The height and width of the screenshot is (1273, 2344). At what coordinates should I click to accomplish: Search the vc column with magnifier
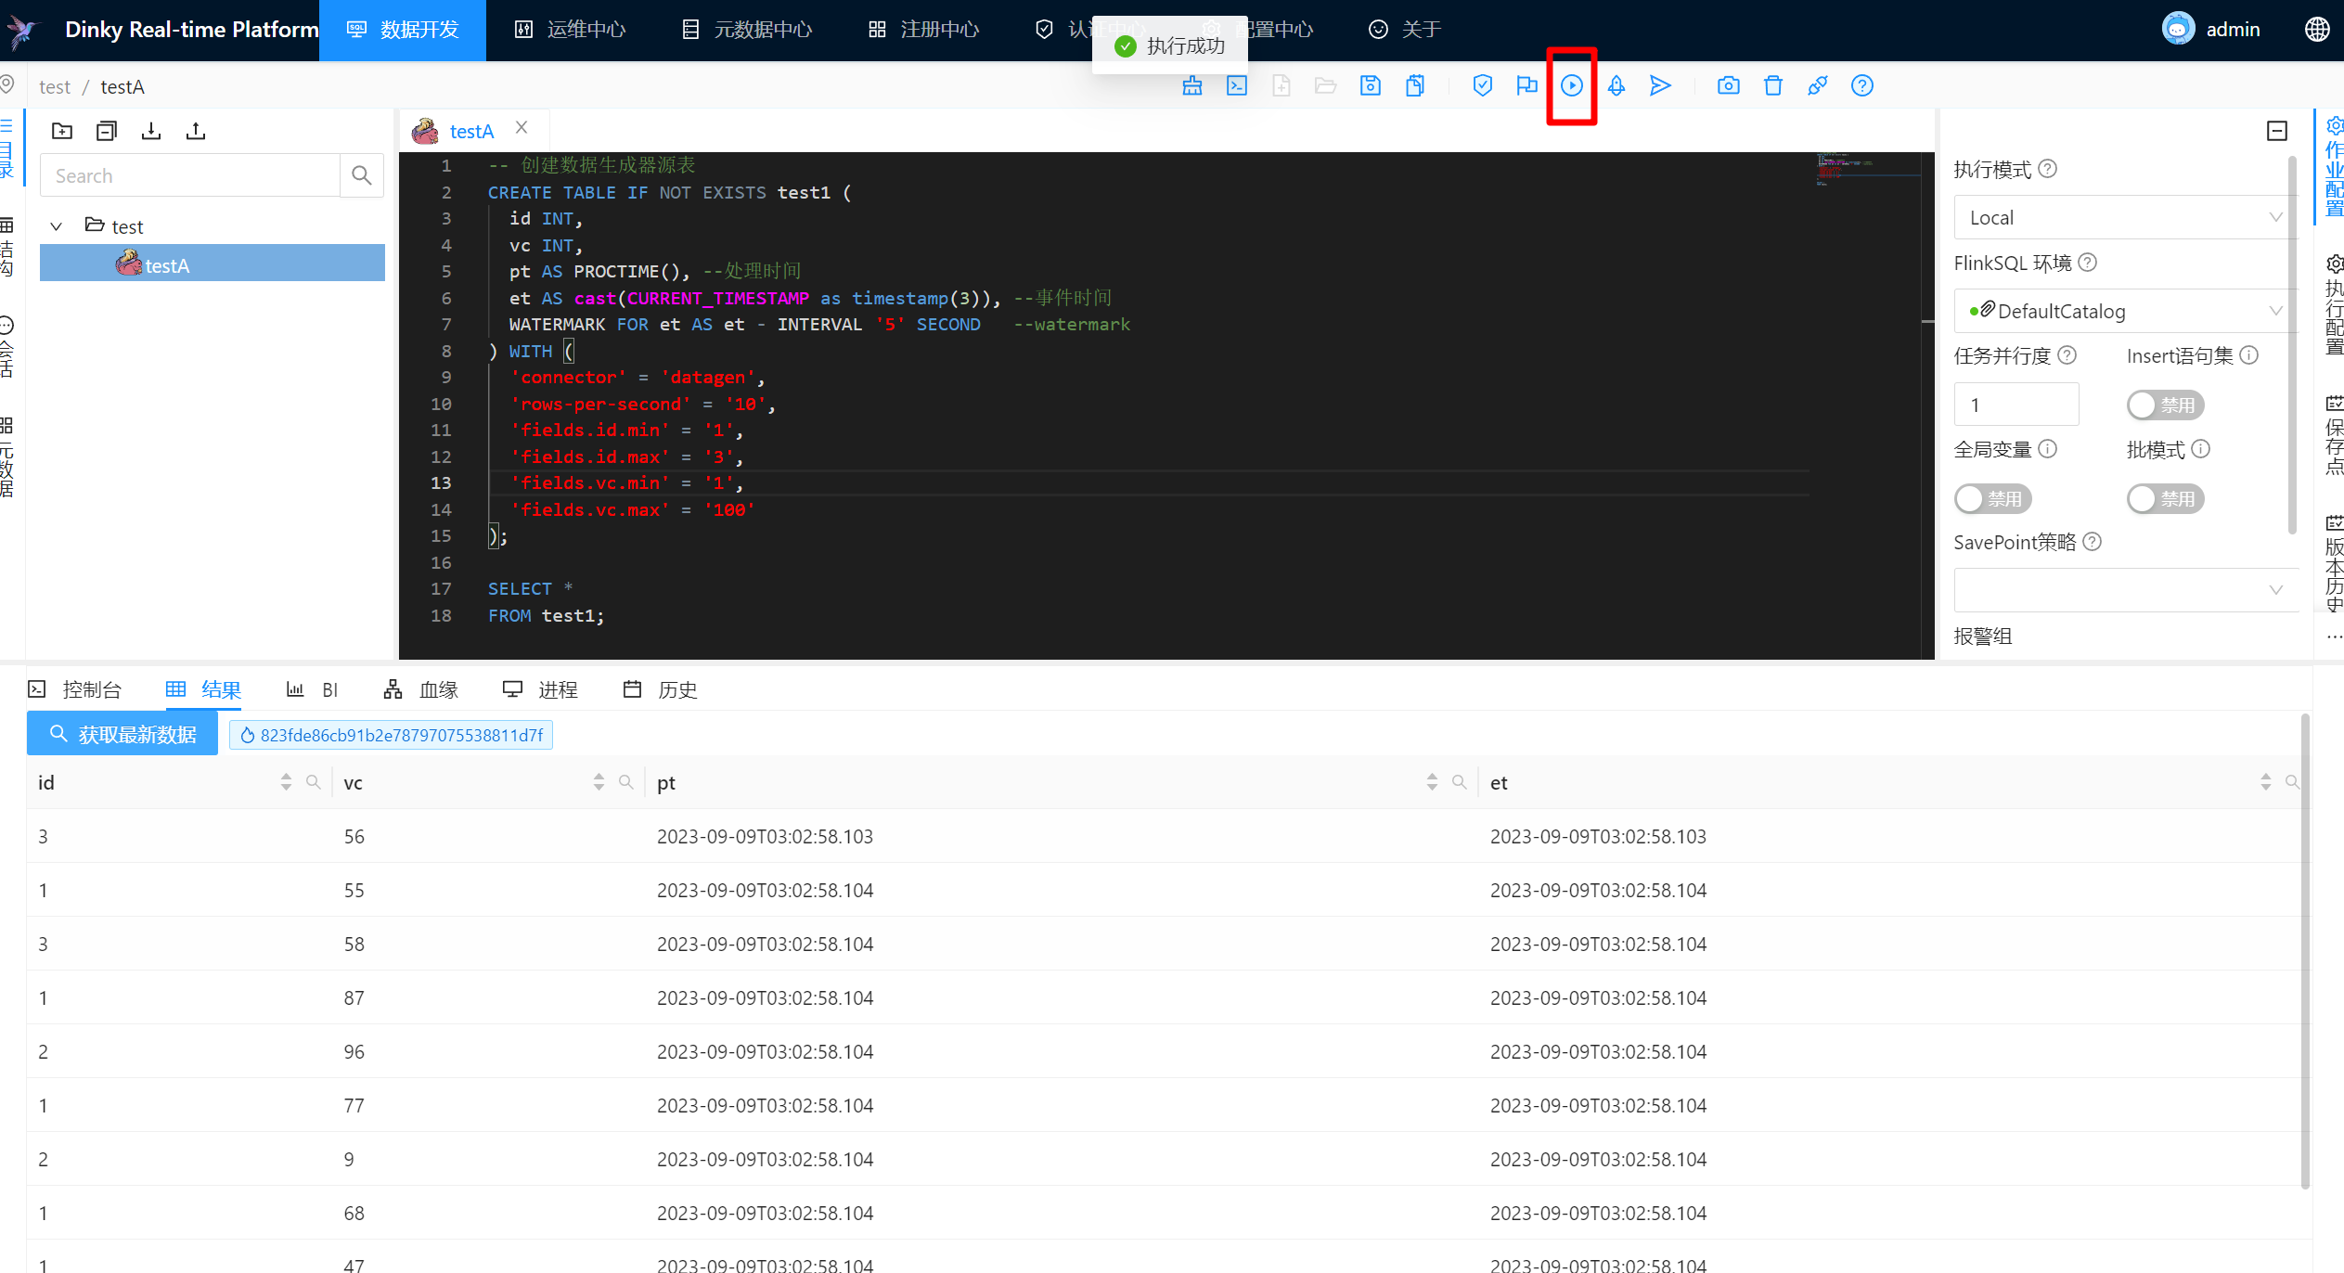[x=626, y=782]
